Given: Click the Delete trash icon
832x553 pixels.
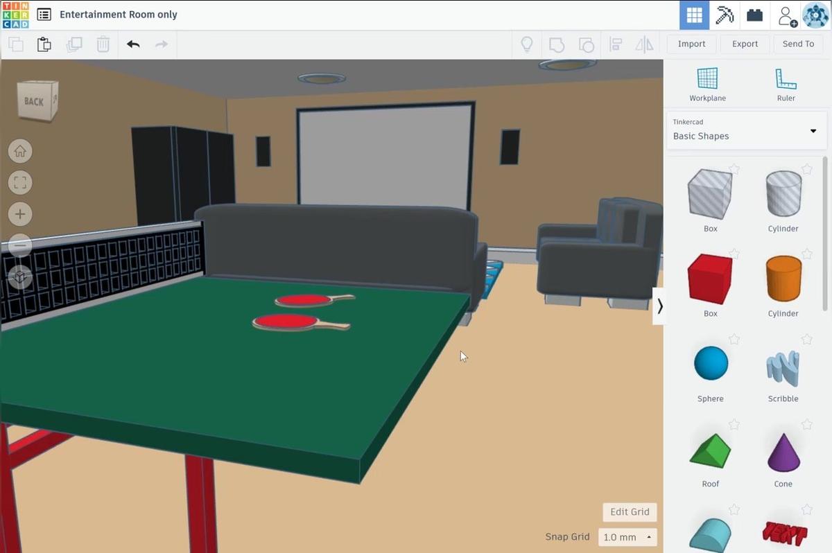Looking at the screenshot, I should tap(103, 44).
